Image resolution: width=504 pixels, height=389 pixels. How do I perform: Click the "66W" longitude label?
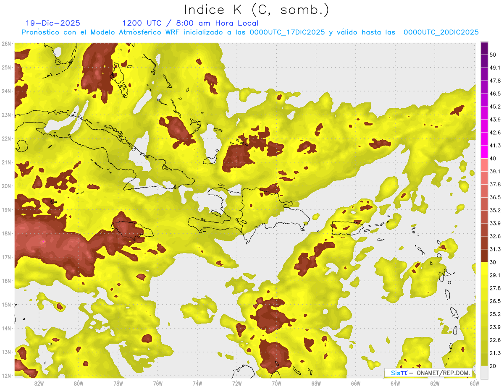pos(356,383)
